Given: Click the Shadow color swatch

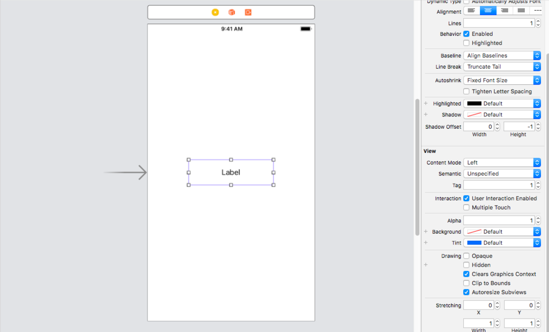Looking at the screenshot, I should pyautogui.click(x=474, y=115).
